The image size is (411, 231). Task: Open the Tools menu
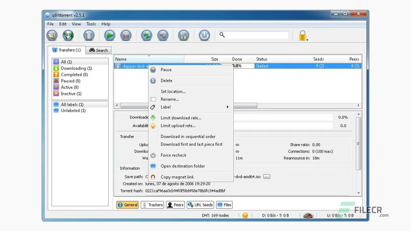[x=91, y=24]
